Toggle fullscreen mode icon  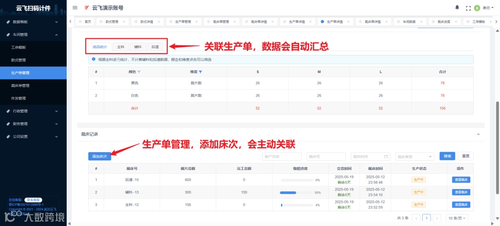coord(468,8)
